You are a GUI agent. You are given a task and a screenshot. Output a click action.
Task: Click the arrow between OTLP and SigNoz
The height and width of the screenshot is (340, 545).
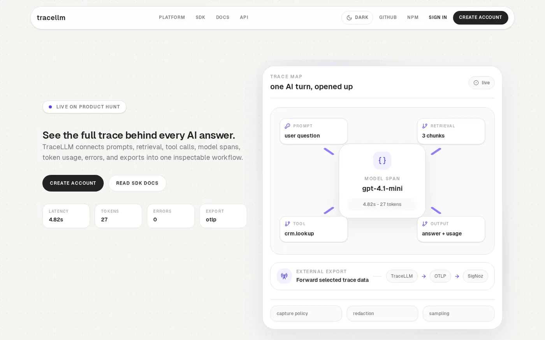[457, 276]
